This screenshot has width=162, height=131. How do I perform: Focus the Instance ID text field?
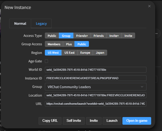click(95, 78)
